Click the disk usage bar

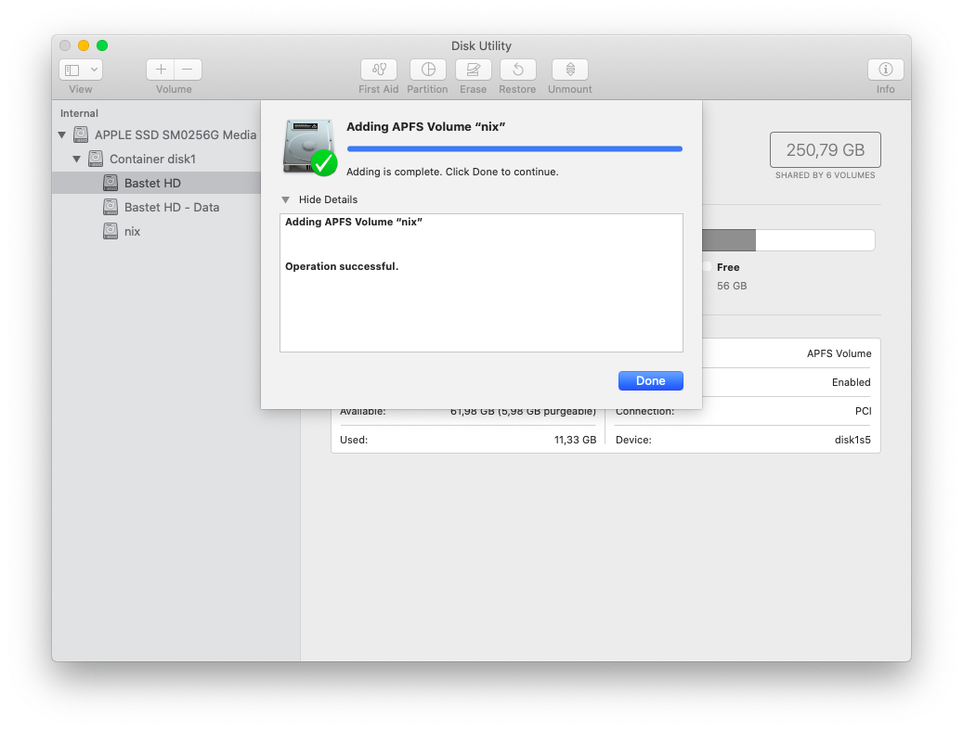coord(788,240)
